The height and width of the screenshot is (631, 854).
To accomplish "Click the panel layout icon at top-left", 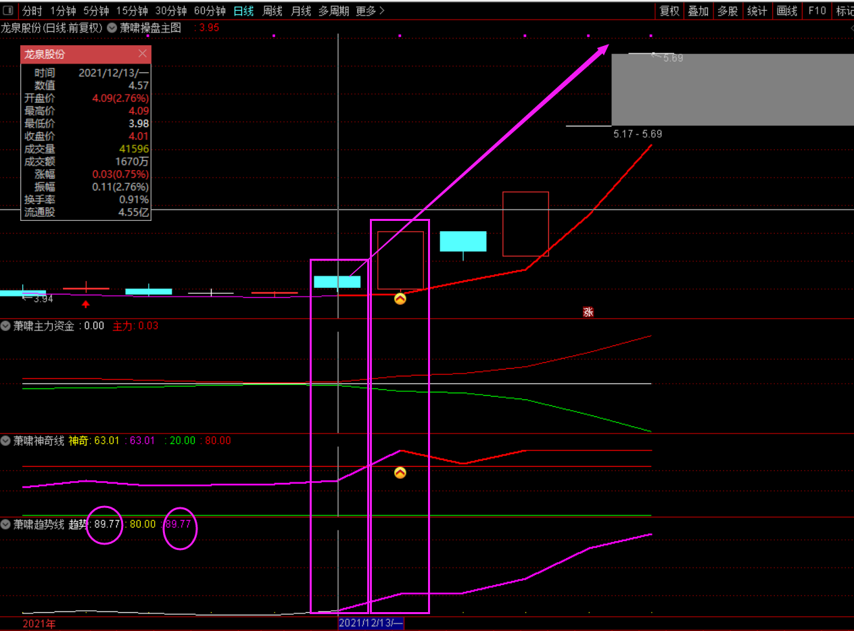I will (8, 11).
